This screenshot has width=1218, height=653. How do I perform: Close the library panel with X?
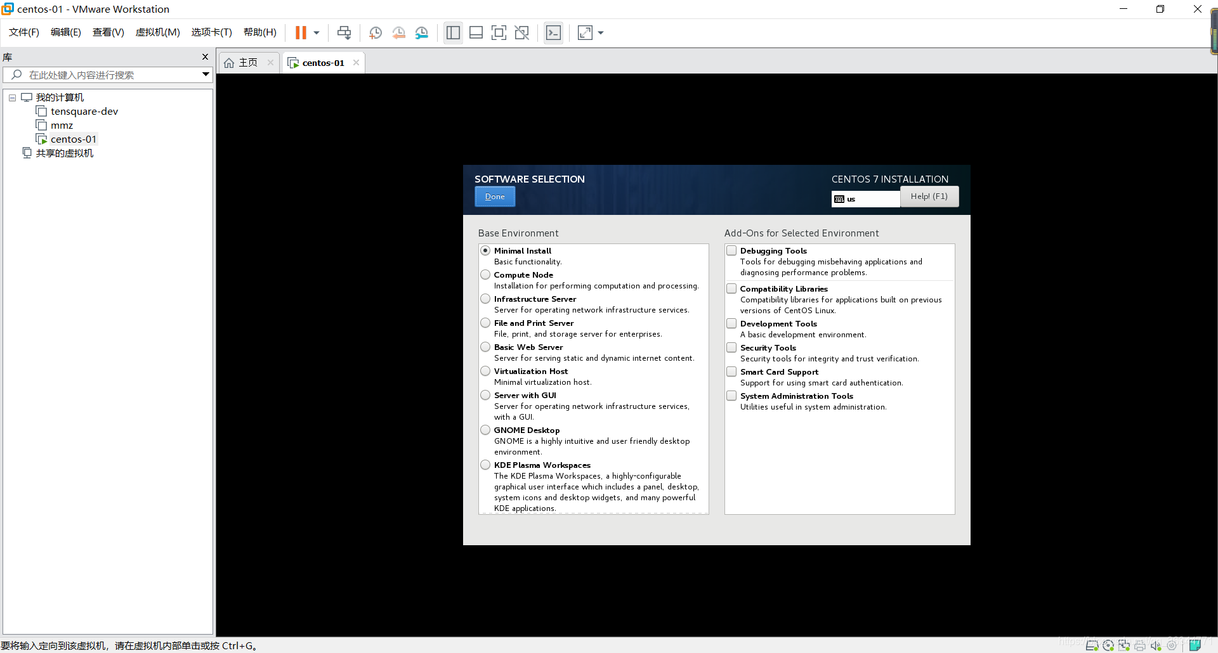pyautogui.click(x=205, y=57)
